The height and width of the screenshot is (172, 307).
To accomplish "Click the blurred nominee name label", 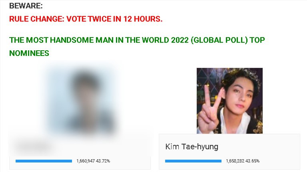I will coord(33,146).
